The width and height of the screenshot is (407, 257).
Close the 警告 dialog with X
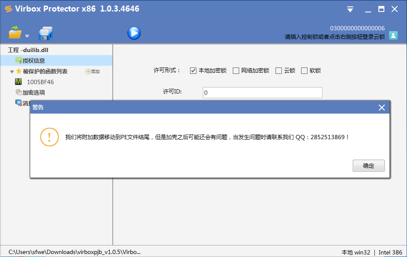[381, 108]
